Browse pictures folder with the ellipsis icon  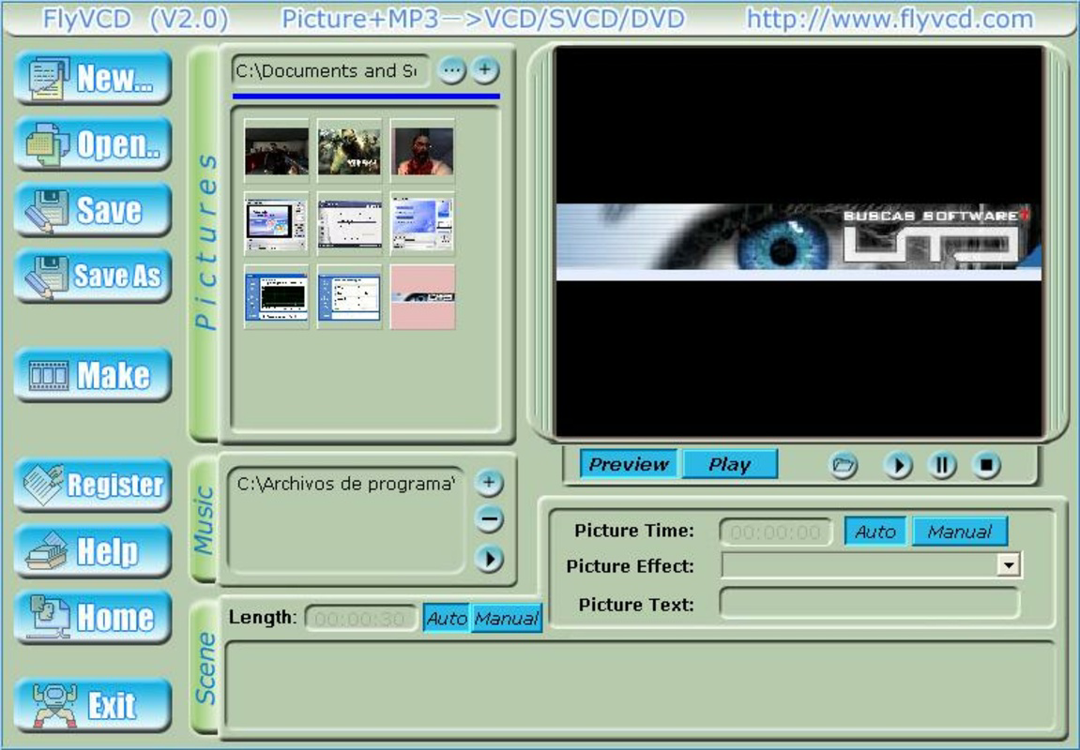[452, 69]
